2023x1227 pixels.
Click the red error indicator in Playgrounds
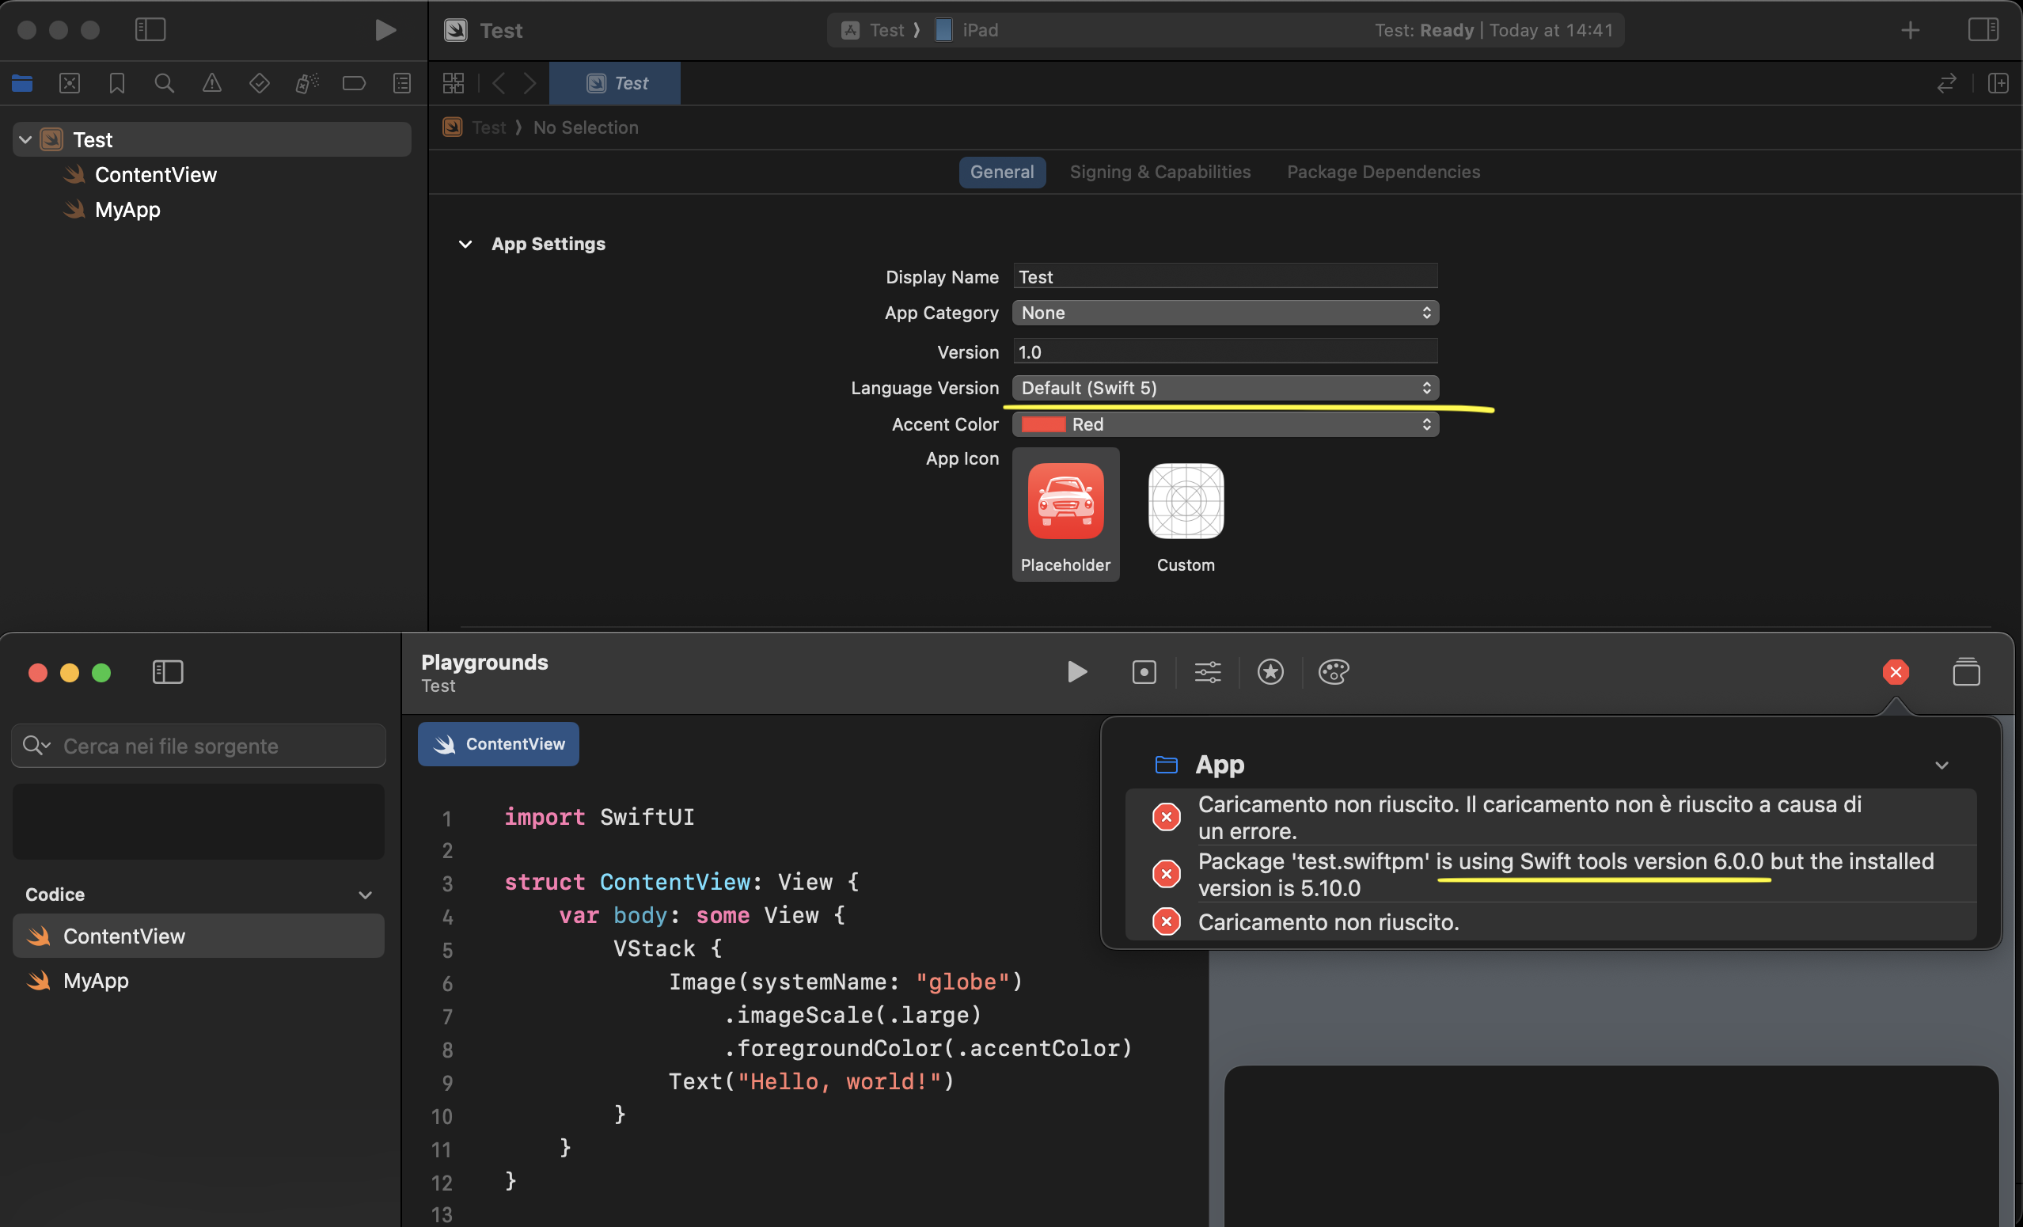pyautogui.click(x=1896, y=672)
